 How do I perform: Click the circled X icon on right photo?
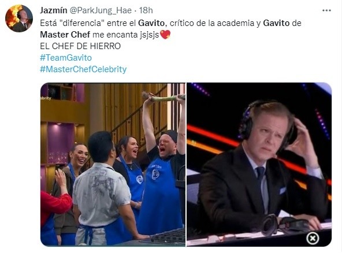[x=313, y=238]
